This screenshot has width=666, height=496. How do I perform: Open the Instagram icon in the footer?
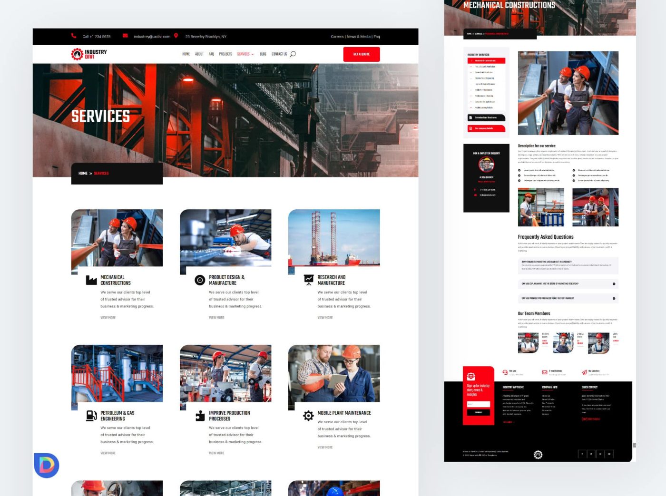pos(600,454)
